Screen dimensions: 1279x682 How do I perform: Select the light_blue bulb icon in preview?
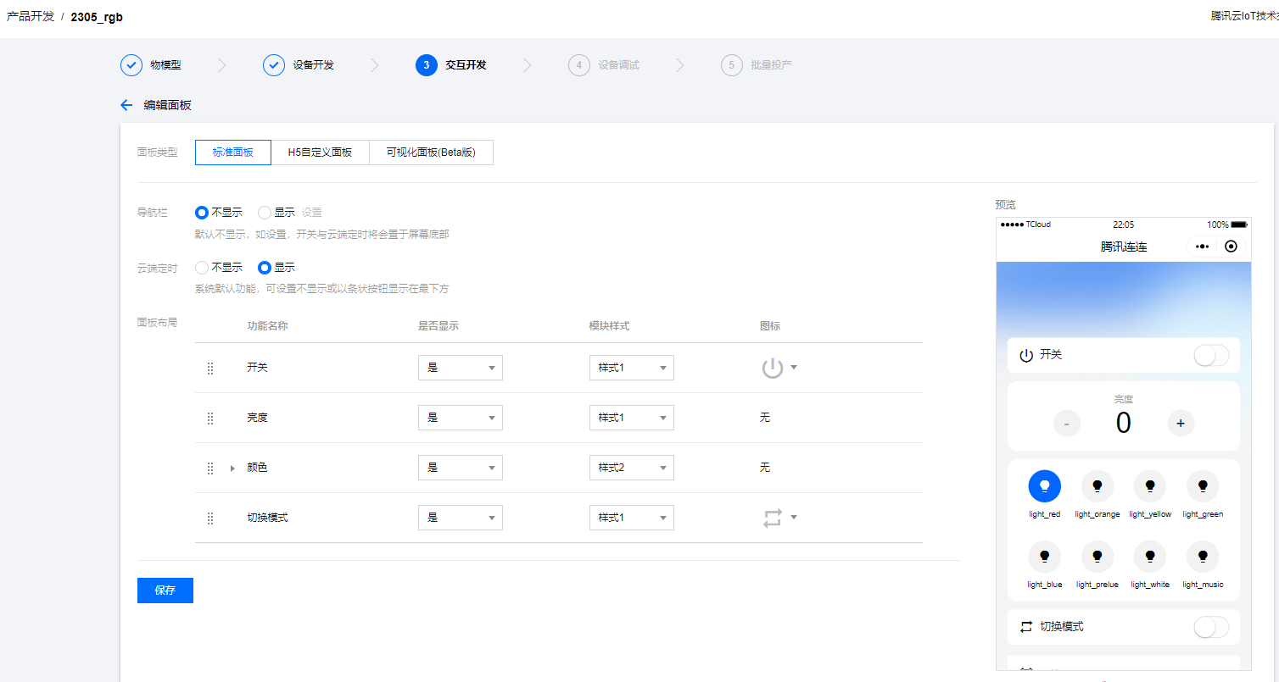tap(1044, 557)
